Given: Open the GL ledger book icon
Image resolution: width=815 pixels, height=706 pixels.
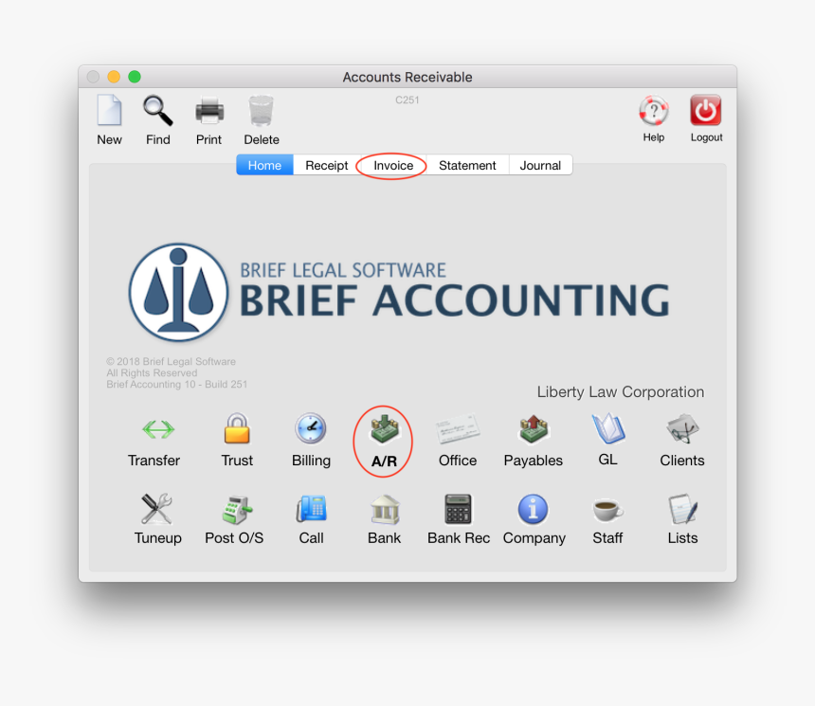Looking at the screenshot, I should (x=608, y=428).
